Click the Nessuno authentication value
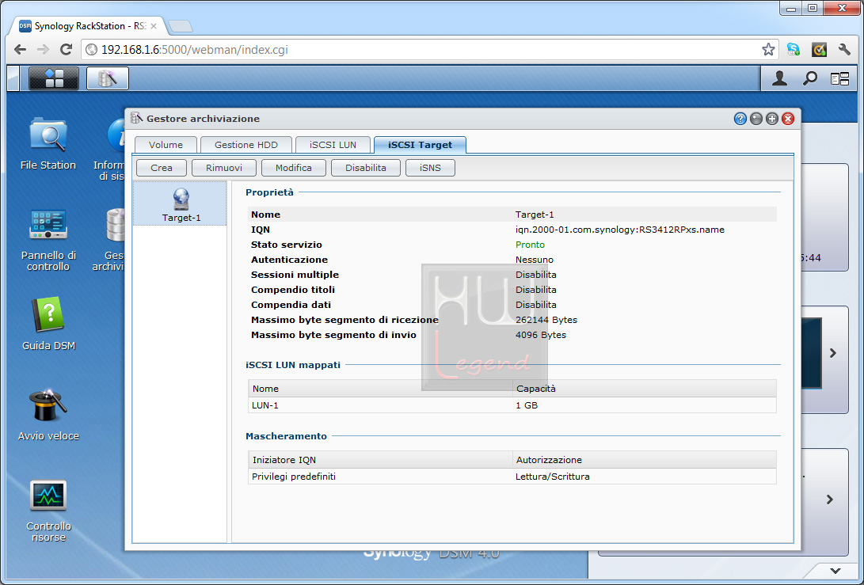 point(535,260)
